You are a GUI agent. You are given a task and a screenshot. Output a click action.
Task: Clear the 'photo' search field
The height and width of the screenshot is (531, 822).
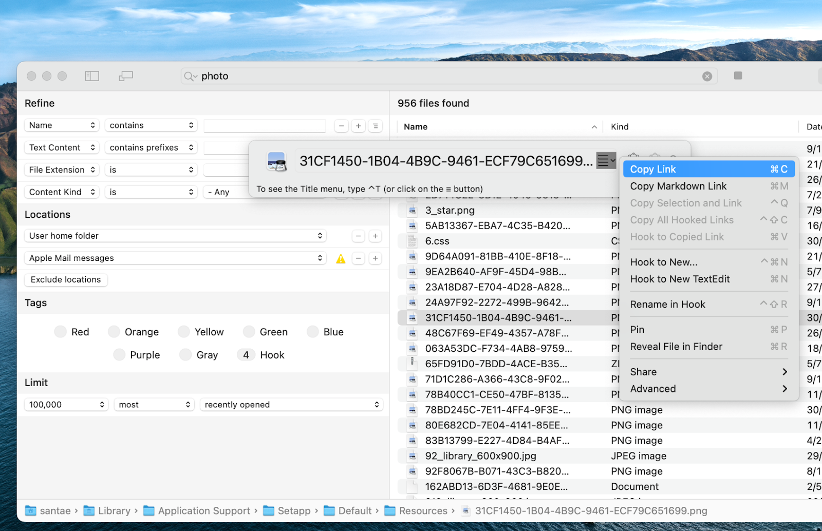coord(707,76)
